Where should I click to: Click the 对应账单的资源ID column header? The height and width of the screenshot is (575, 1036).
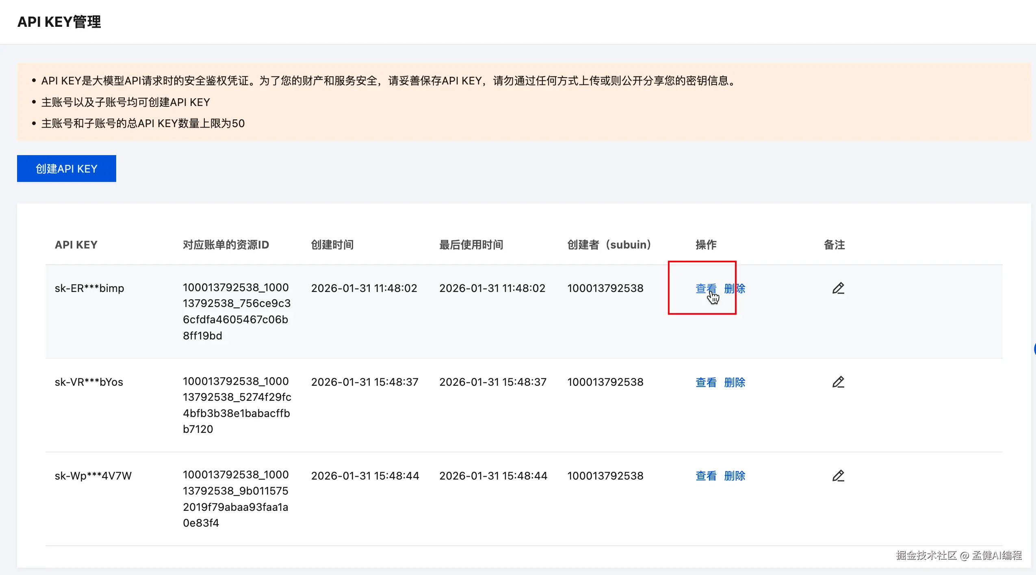(225, 245)
